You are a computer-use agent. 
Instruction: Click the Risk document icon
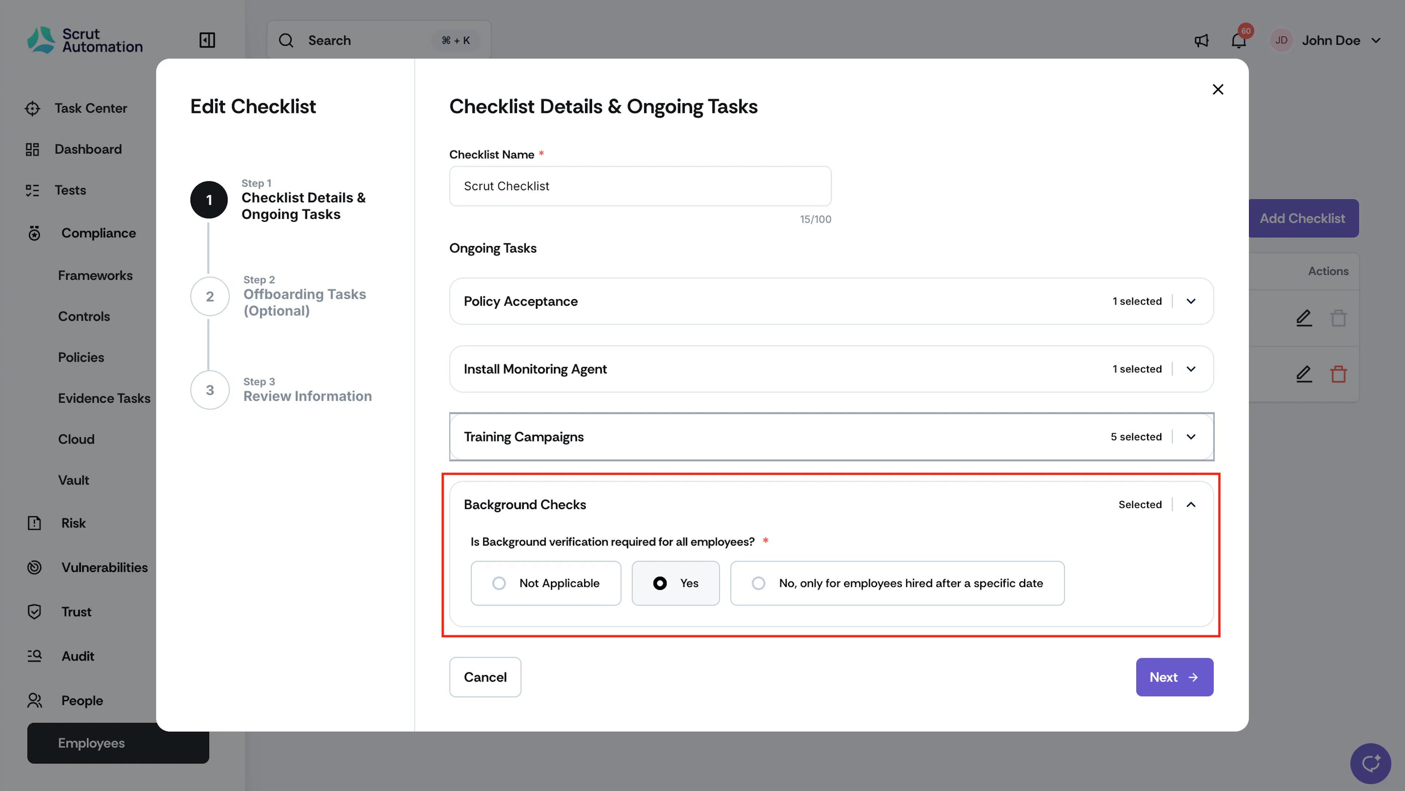click(34, 523)
